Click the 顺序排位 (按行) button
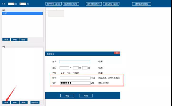This screenshot has width=172, height=106. tap(53, 4)
